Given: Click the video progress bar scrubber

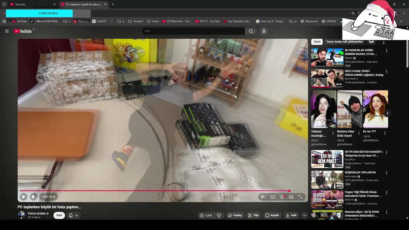Looking at the screenshot, I should [289, 191].
